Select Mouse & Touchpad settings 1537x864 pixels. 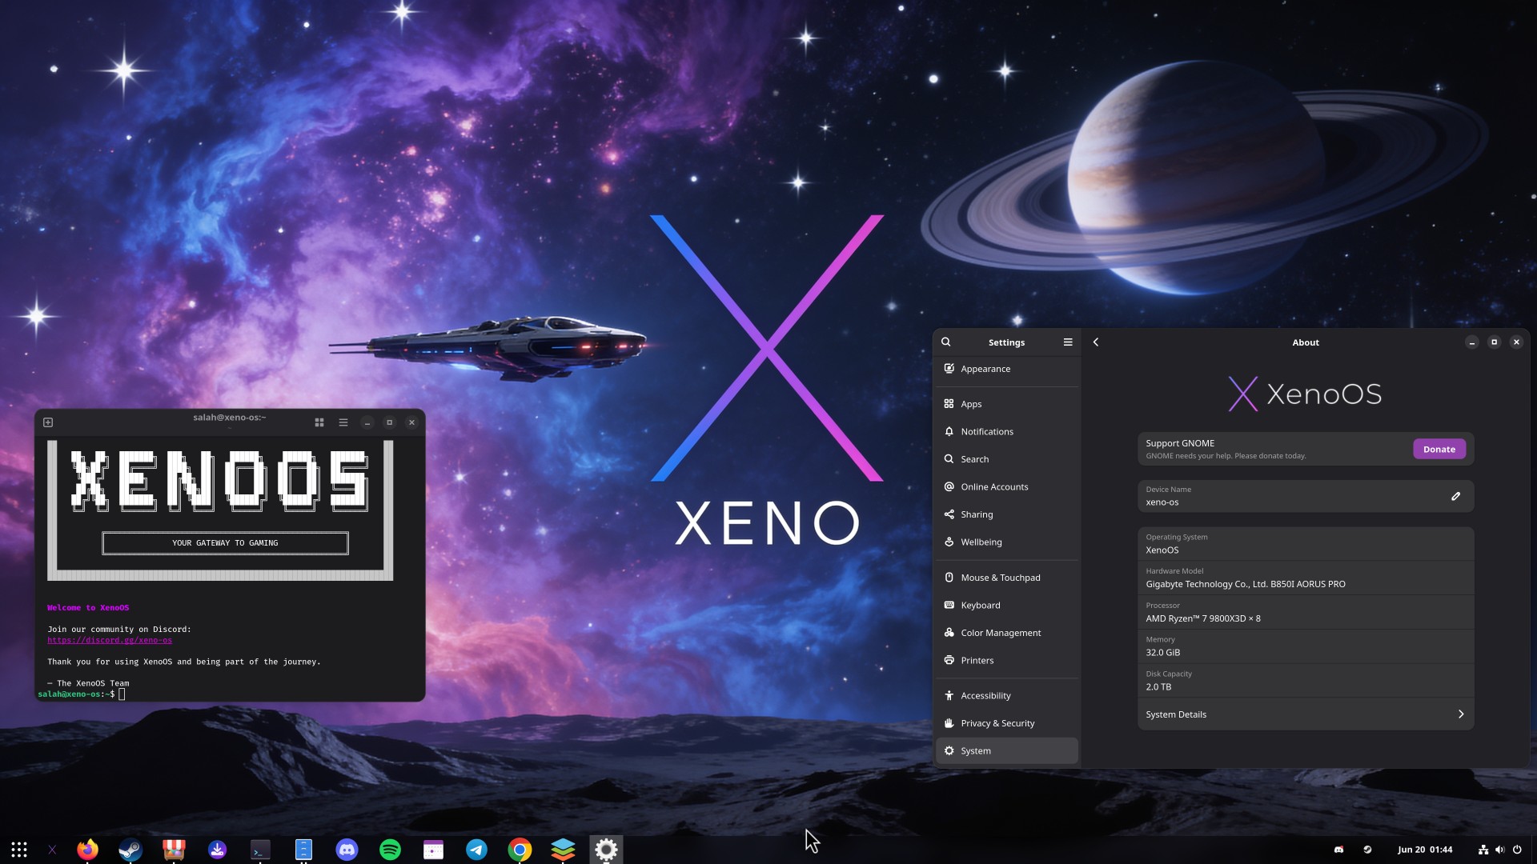[x=1007, y=578]
